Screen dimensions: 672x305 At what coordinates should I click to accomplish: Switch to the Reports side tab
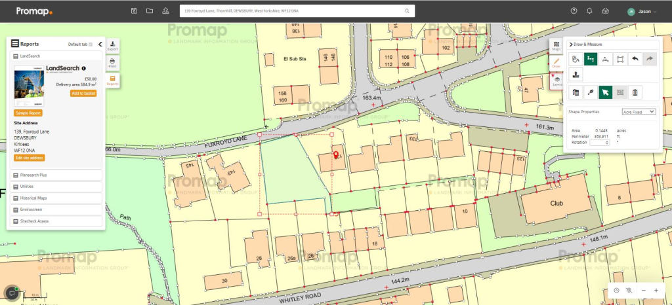[112, 81]
